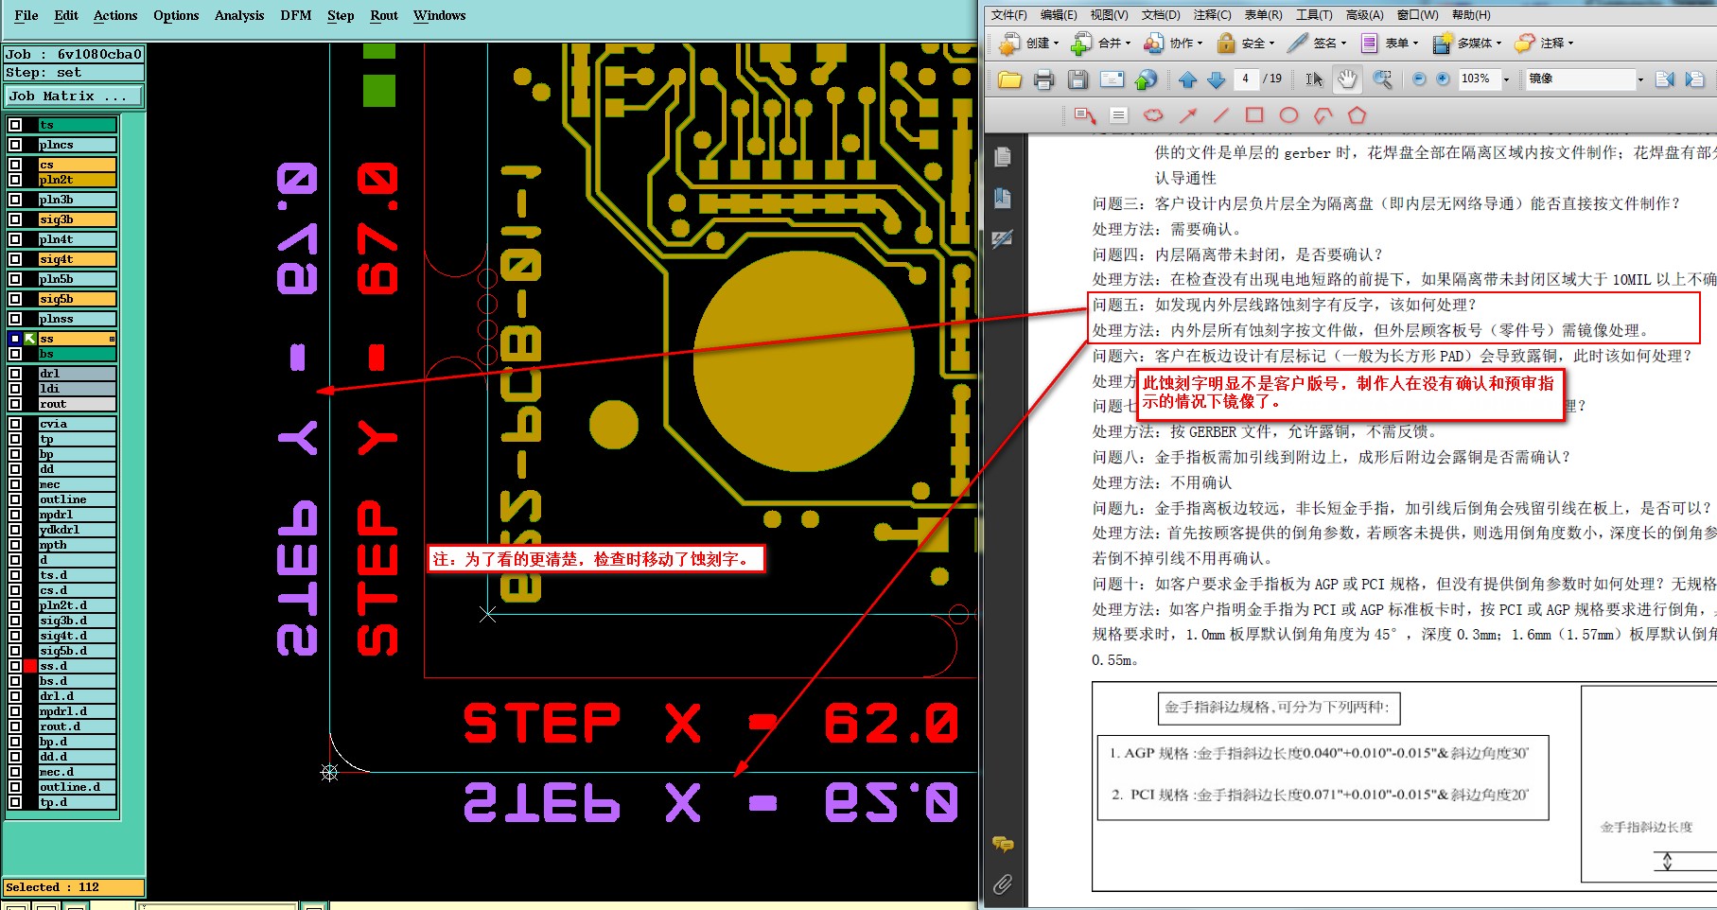
Task: Click the red color swatch next to ss.d
Action: (x=30, y=666)
